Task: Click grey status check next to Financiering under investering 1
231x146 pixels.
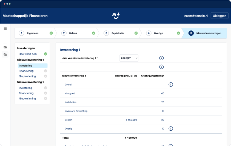Action: (x=46, y=71)
